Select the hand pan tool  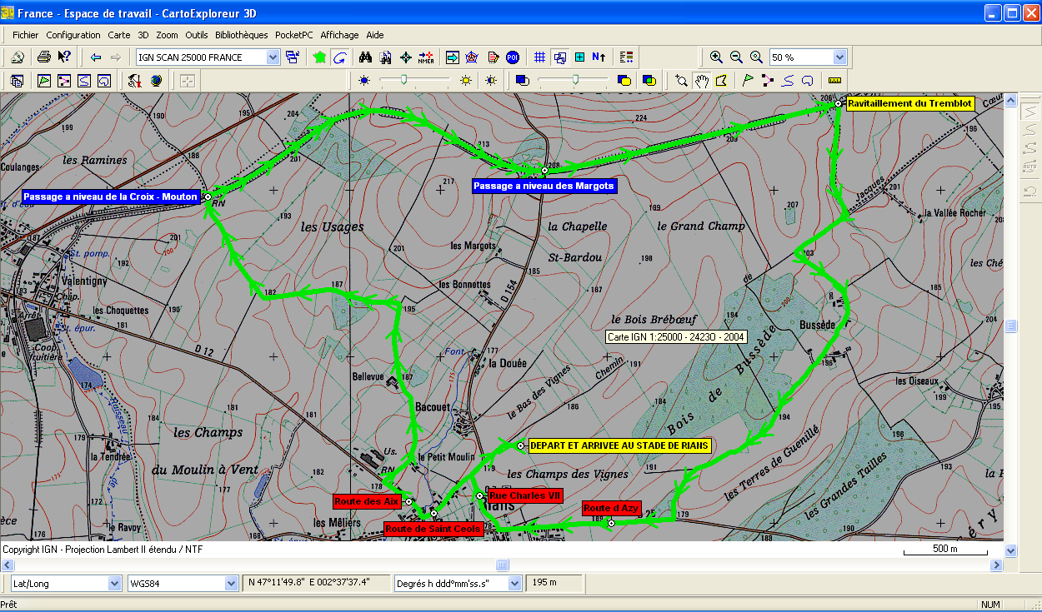(702, 81)
